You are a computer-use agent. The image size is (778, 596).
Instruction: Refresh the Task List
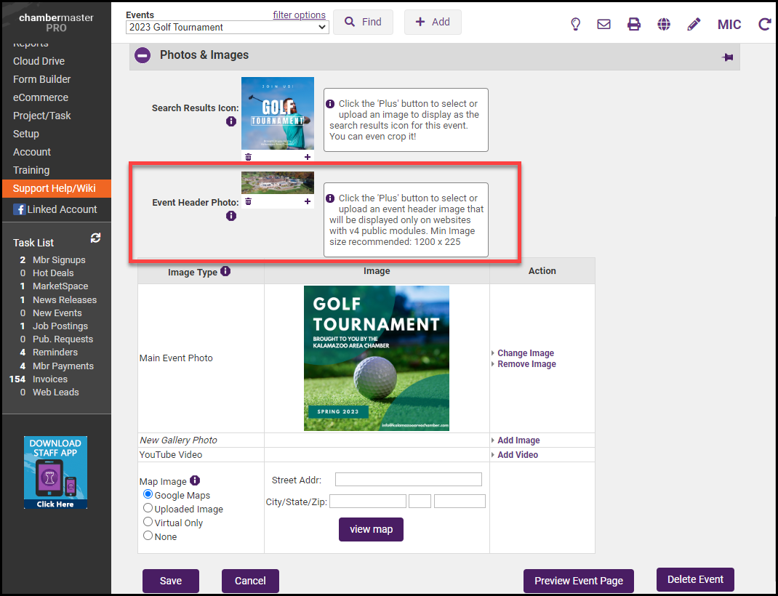pos(95,238)
